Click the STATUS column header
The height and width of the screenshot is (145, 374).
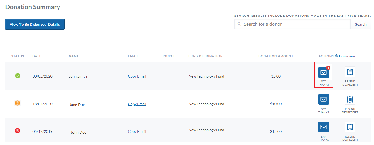(18, 56)
